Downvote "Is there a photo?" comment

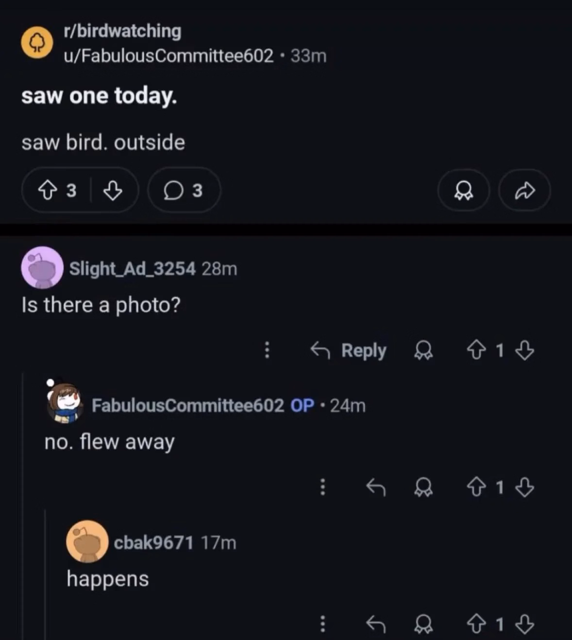(524, 350)
